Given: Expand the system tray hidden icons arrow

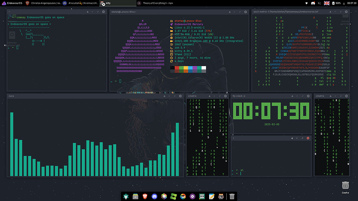Looking at the screenshot, I should (x=307, y=3).
